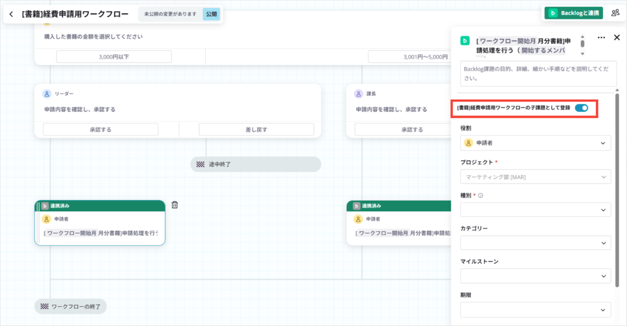The height and width of the screenshot is (326, 627).
Task: Open the 期限 dropdown
Action: pos(536,310)
